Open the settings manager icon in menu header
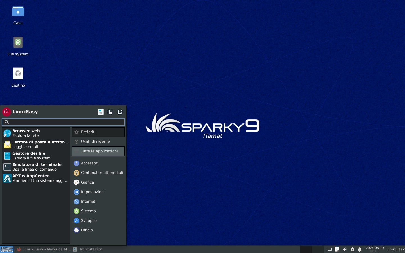405x253 pixels. [x=101, y=112]
